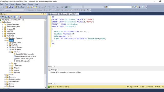The height and width of the screenshot is (92, 164).
Task: Open the StudentDB available databases dropdown
Action: tap(23, 10)
